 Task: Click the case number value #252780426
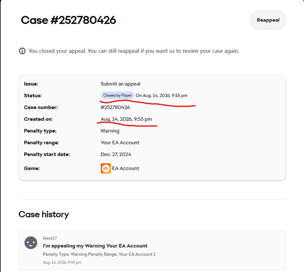pos(115,107)
